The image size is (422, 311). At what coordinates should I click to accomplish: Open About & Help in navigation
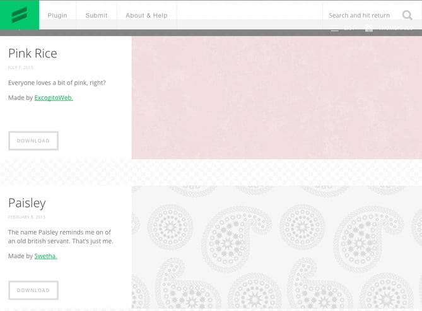coord(146,15)
